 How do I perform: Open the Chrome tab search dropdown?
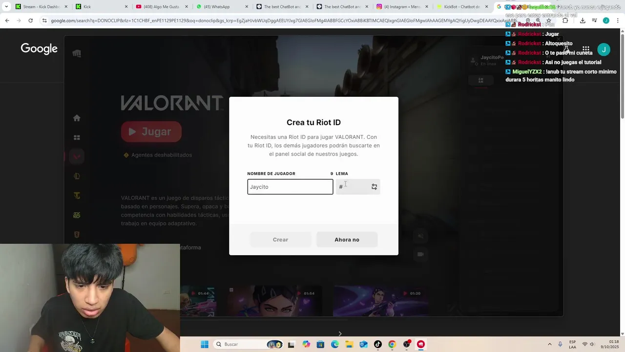tap(6, 7)
